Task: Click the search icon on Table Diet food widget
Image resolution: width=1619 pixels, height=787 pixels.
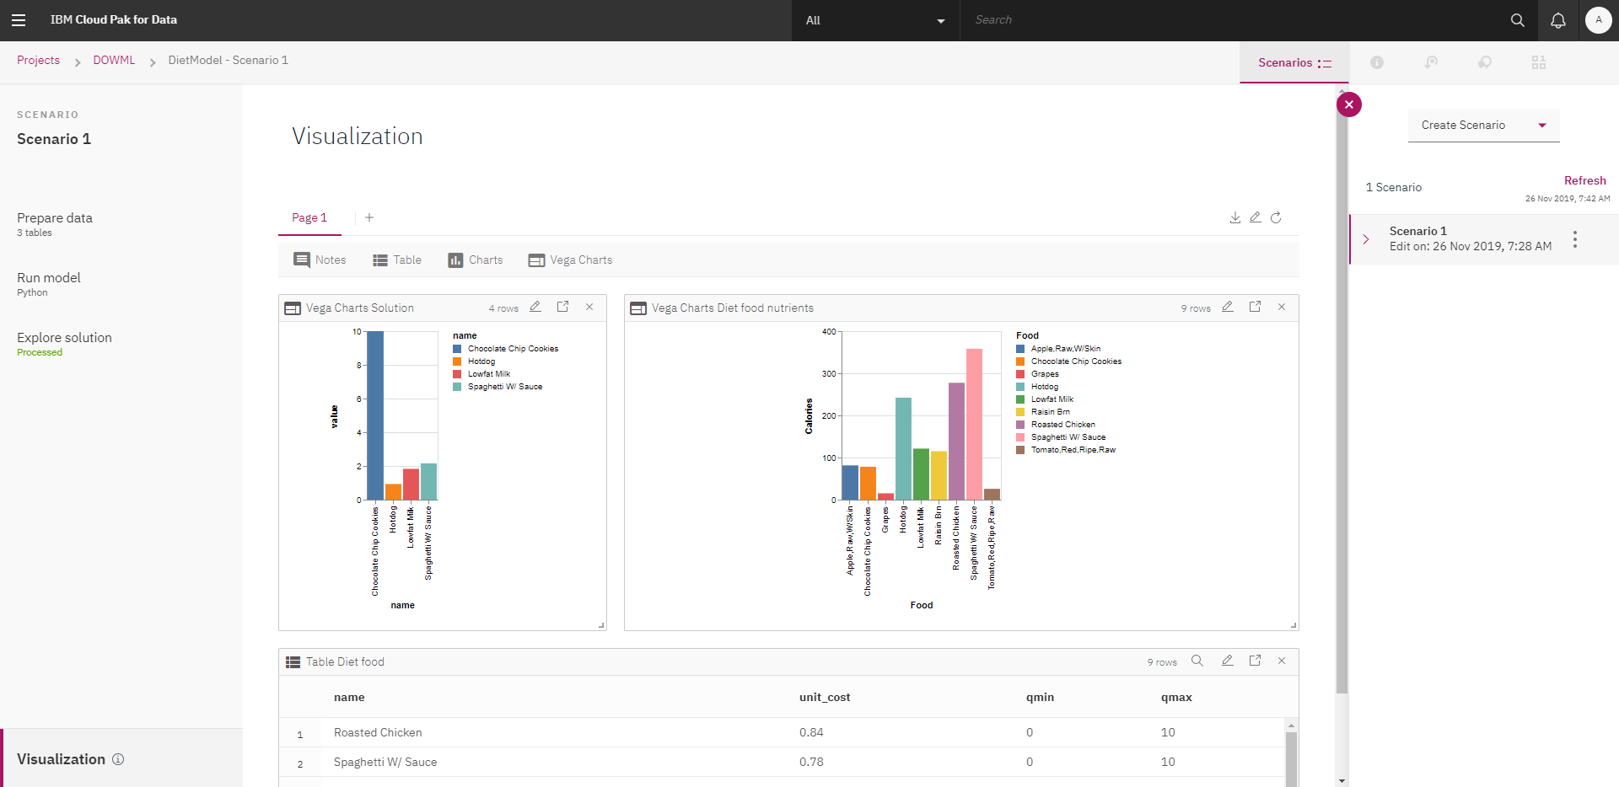Action: point(1197,661)
